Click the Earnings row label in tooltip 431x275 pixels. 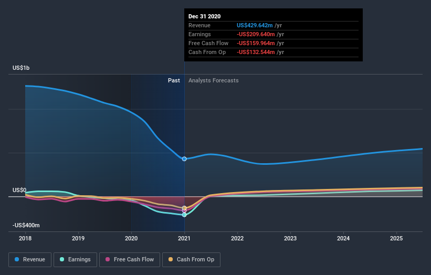[199, 34]
